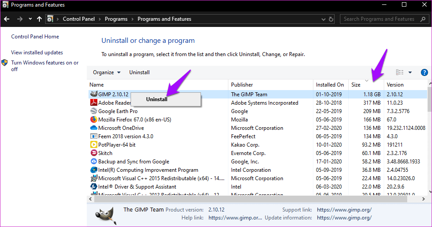Sort by the Size column header

[366, 85]
